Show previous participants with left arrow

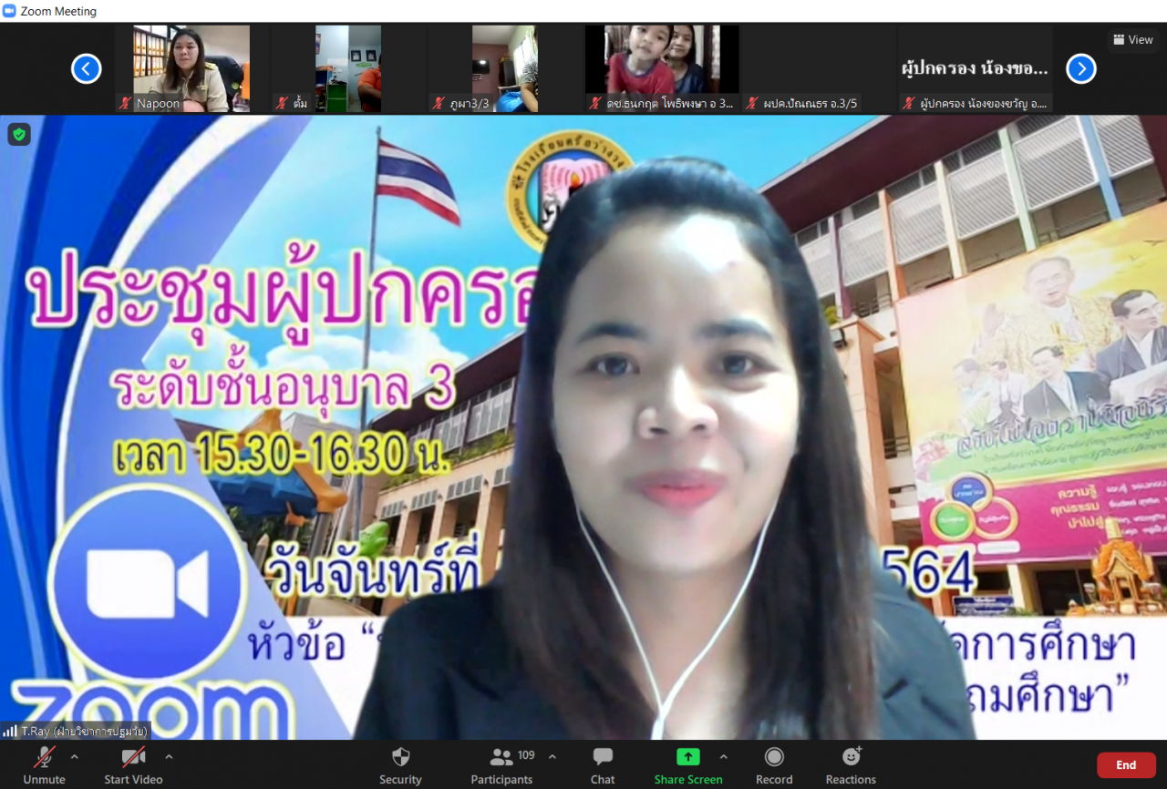coord(87,68)
